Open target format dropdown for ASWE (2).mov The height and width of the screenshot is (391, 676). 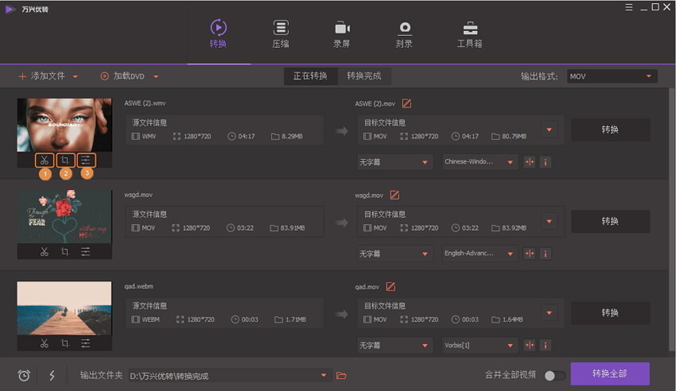click(x=549, y=130)
